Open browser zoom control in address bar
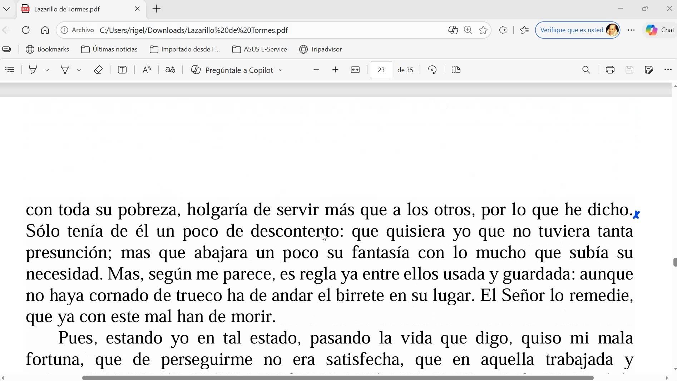 coord(468,30)
